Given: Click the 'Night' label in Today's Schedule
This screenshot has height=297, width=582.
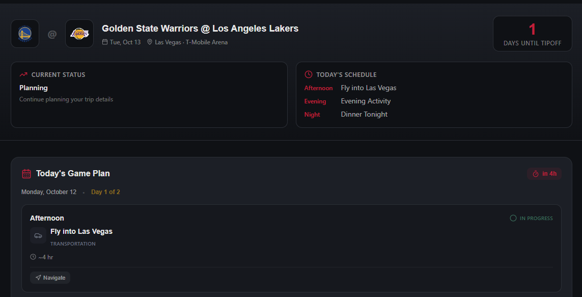Looking at the screenshot, I should click(312, 114).
